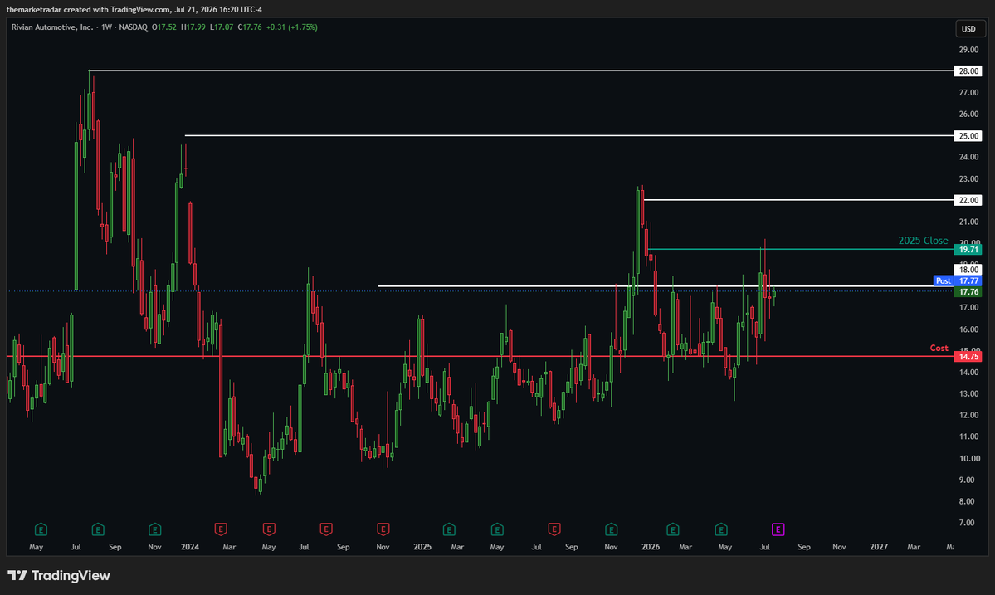Click the red 14.75 cost price label
This screenshot has height=595, width=995.
click(968, 357)
